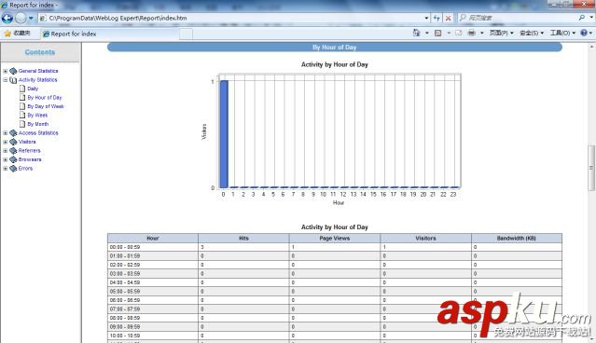Expand the Referrers tree node
596x343 pixels.
click(x=6, y=151)
